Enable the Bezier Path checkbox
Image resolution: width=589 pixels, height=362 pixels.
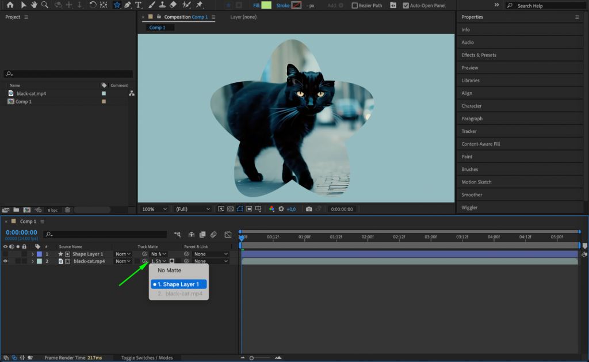[x=355, y=5]
